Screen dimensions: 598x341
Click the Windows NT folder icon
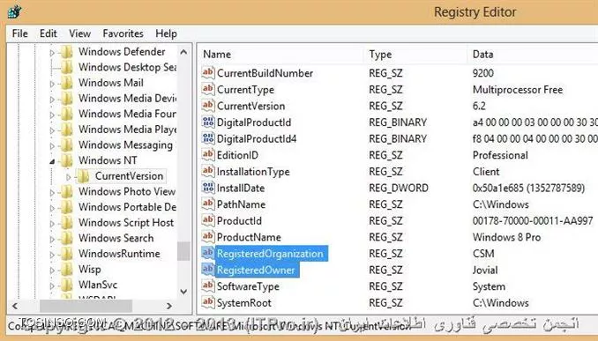click(67, 160)
